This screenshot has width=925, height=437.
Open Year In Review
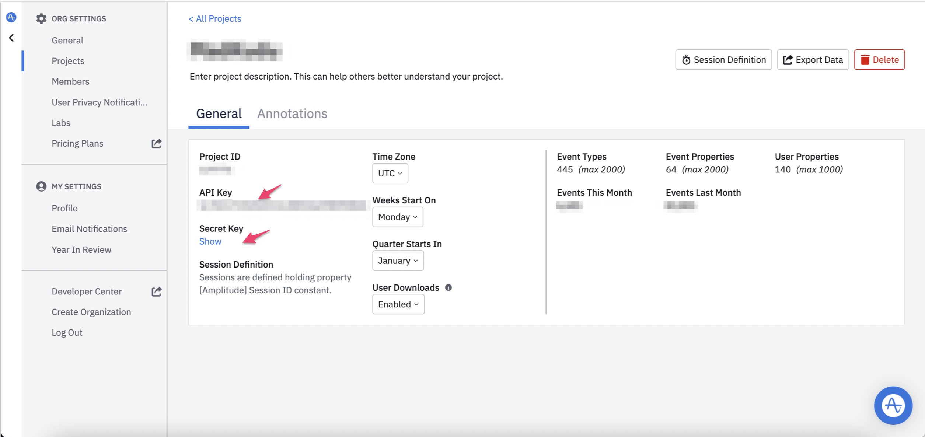click(81, 249)
